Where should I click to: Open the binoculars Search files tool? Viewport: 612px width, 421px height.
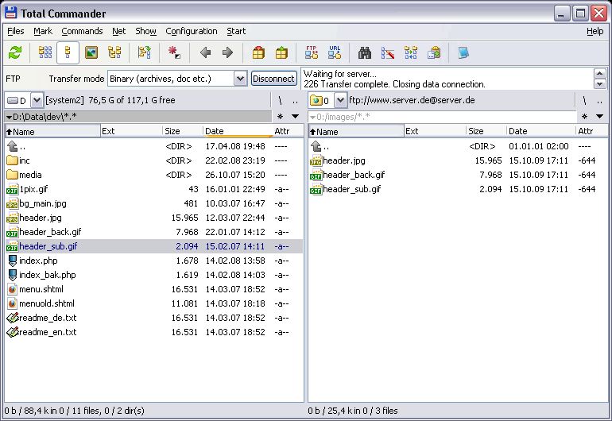(x=365, y=53)
